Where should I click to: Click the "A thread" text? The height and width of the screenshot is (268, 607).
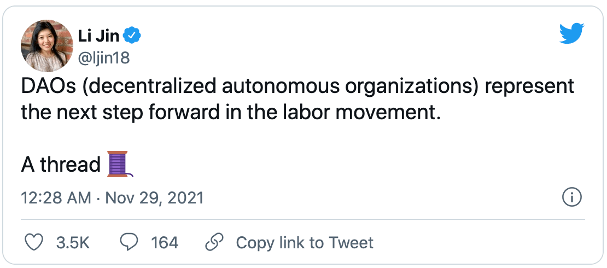(61, 164)
